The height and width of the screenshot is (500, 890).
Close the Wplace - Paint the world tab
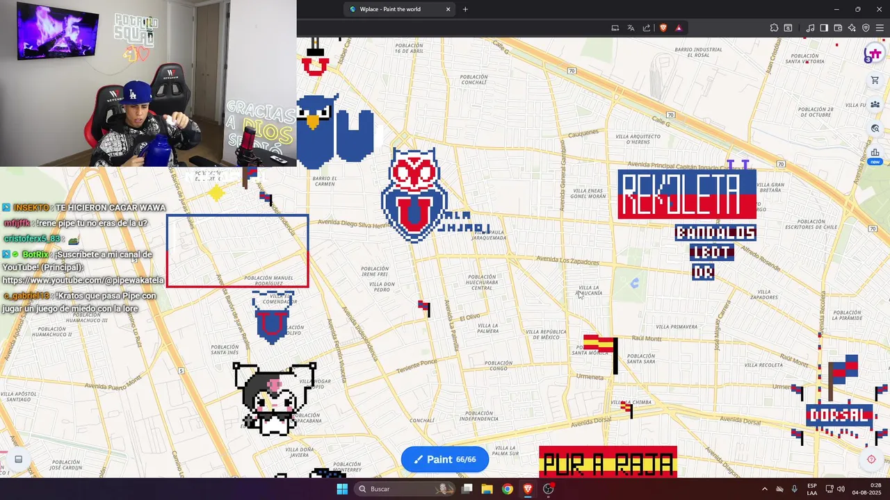pyautogui.click(x=448, y=9)
